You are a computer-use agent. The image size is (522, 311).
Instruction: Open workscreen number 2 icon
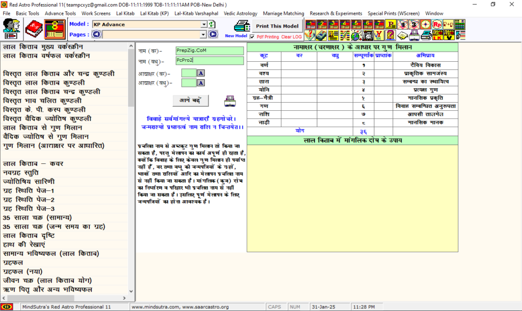pyautogui.click(x=322, y=25)
